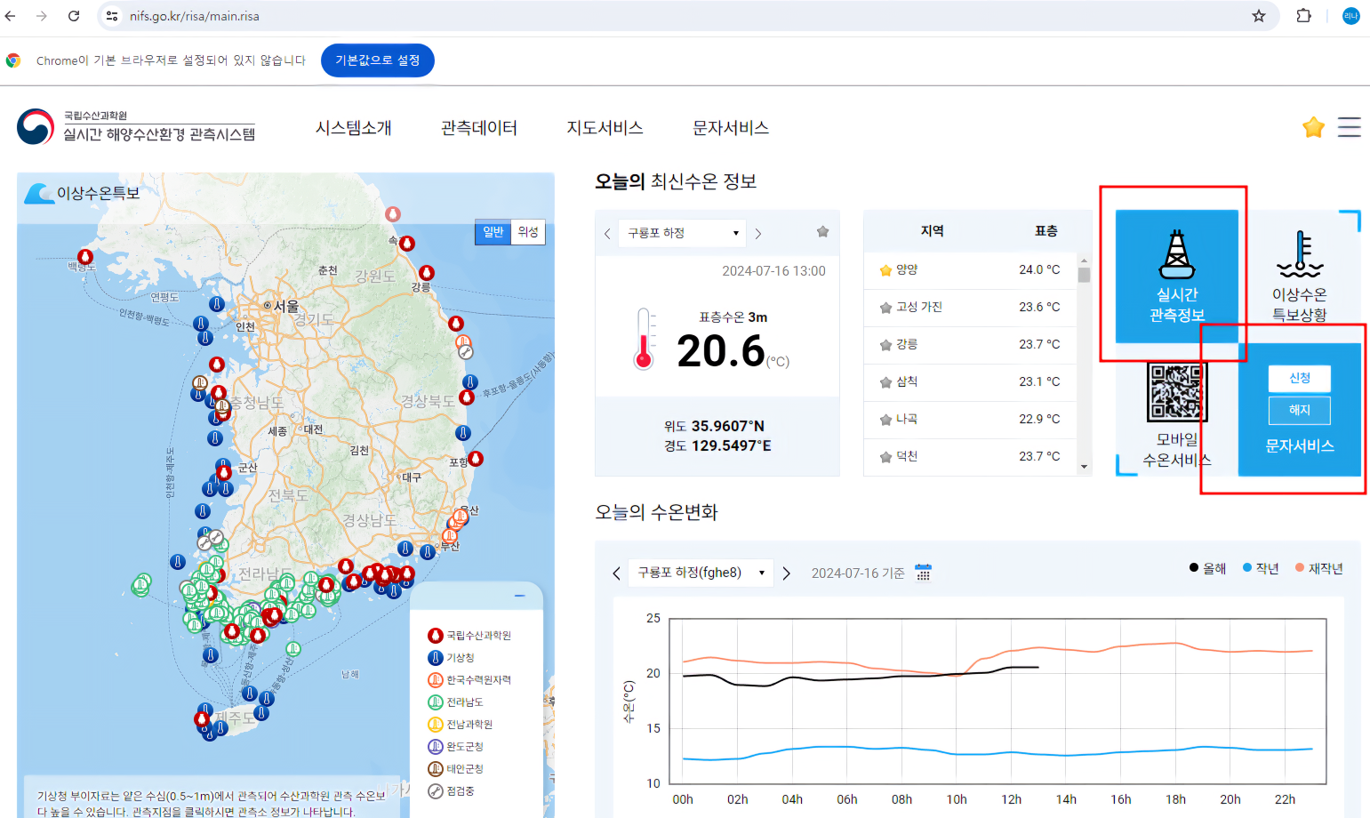This screenshot has height=818, width=1370.
Task: Filter legend by 전라남도
Action: [x=455, y=702]
